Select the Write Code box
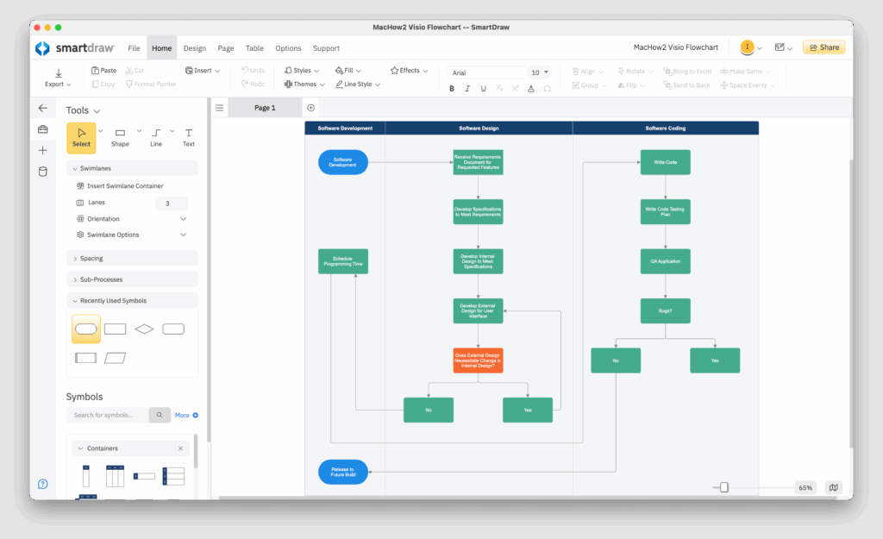This screenshot has height=539, width=883. pyautogui.click(x=665, y=162)
